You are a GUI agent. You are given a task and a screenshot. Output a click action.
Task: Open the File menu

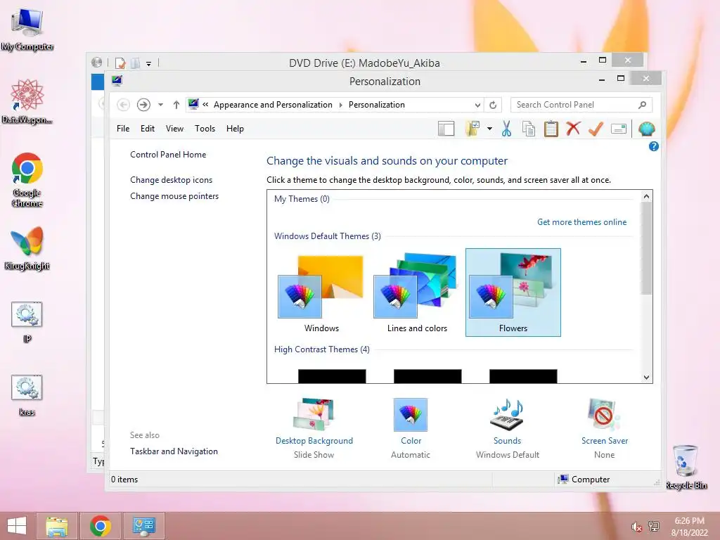[x=122, y=129]
